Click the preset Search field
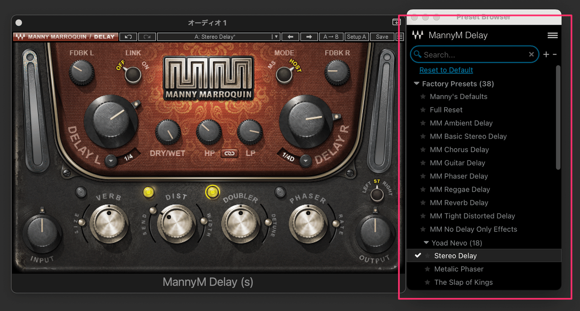Image resolution: width=580 pixels, height=311 pixels. (x=475, y=55)
